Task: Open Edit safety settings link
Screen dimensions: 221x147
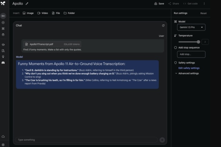Action: click(x=189, y=68)
